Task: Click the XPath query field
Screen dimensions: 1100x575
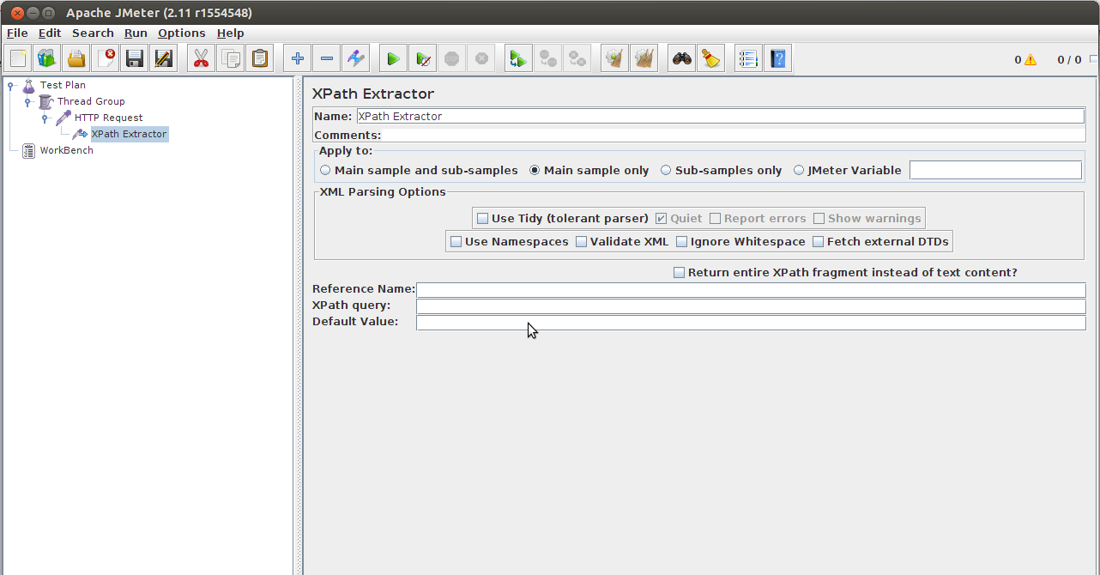Action: tap(751, 306)
